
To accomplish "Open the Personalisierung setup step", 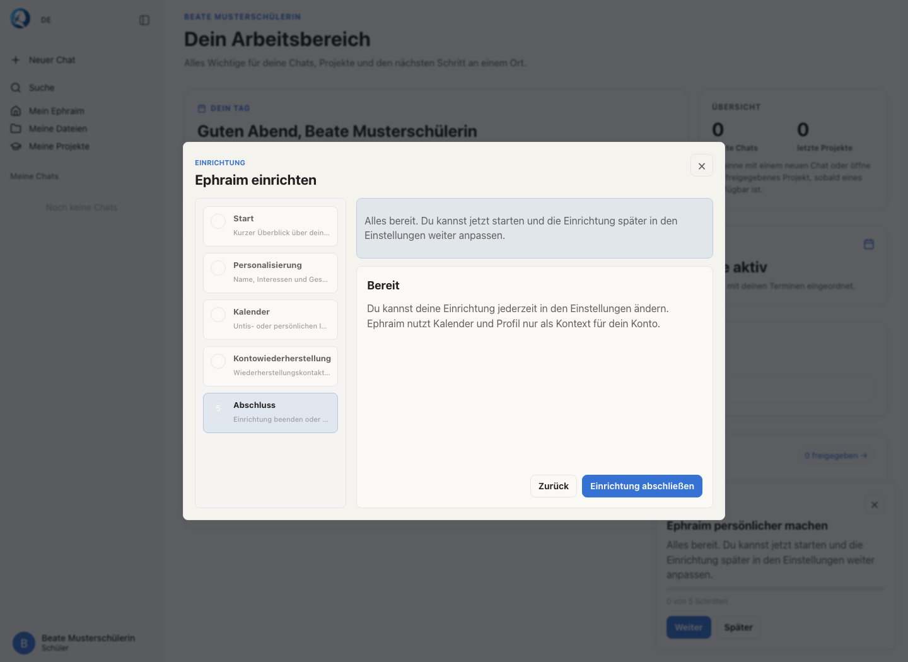I will [271, 273].
